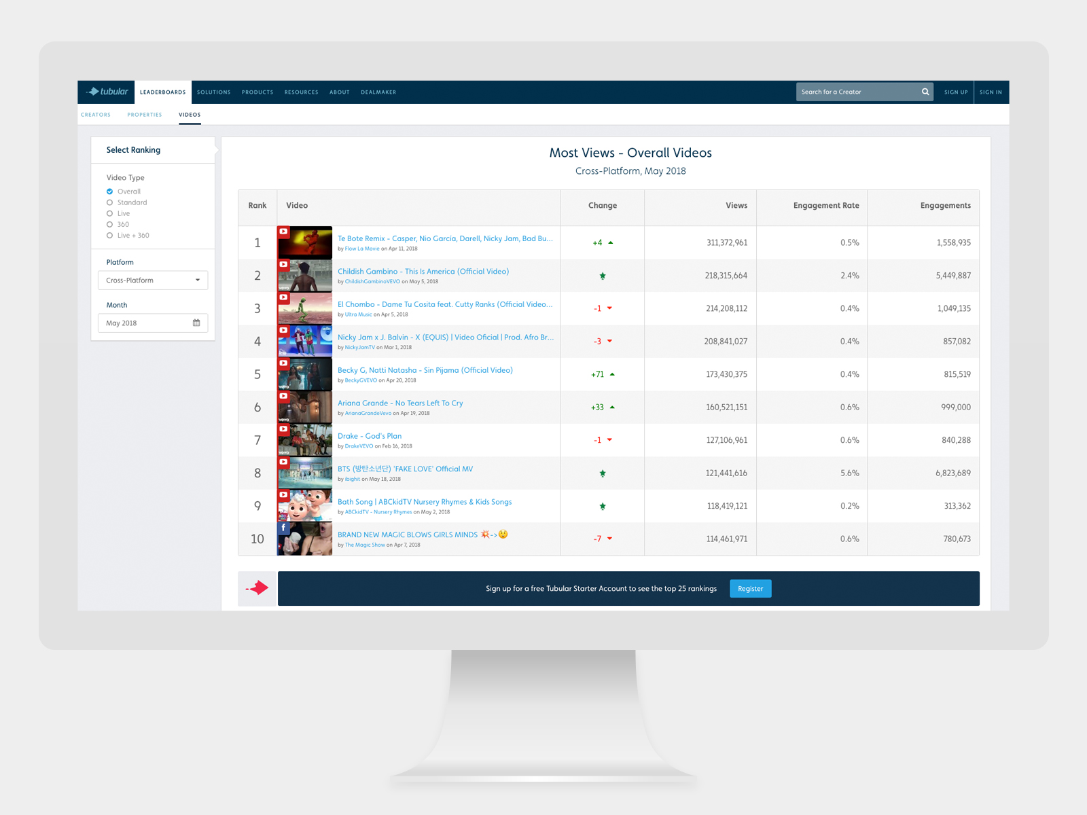
Task: Click the ChildishGambinoVEVO creator link
Action: [x=372, y=281]
